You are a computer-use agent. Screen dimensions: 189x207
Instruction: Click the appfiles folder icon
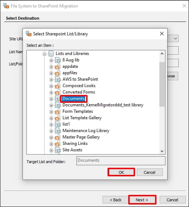(58, 73)
